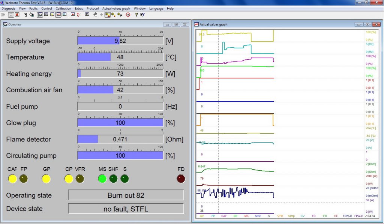Open the Calibration menu
The image size is (384, 224).
[x=63, y=8]
